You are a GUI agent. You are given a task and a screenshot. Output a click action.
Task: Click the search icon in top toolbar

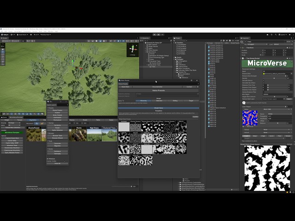pos(276,35)
